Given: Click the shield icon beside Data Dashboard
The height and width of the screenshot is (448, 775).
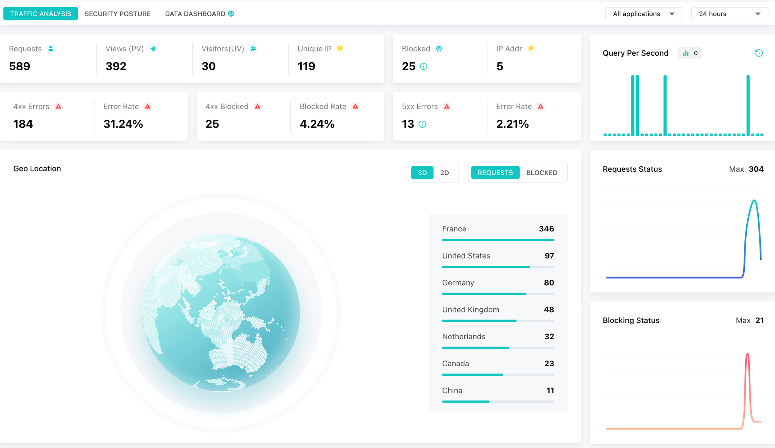Looking at the screenshot, I should tap(231, 14).
